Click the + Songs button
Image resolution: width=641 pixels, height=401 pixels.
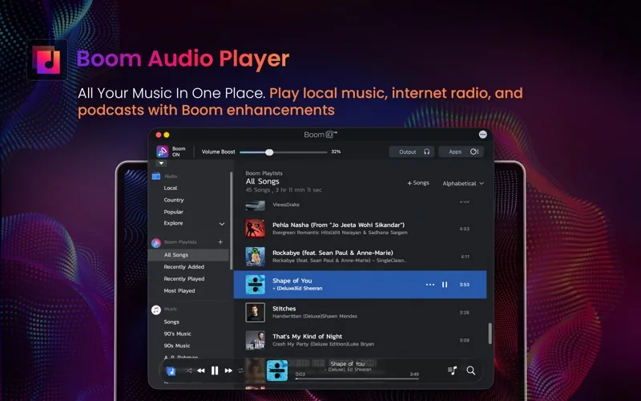point(418,183)
